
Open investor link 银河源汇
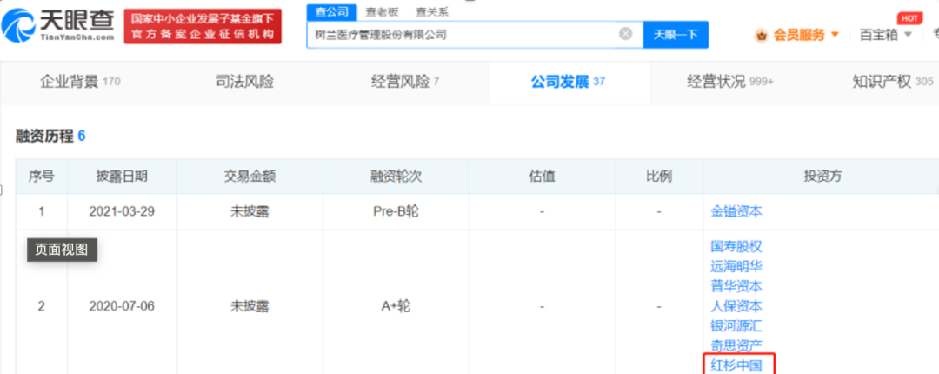tap(736, 326)
